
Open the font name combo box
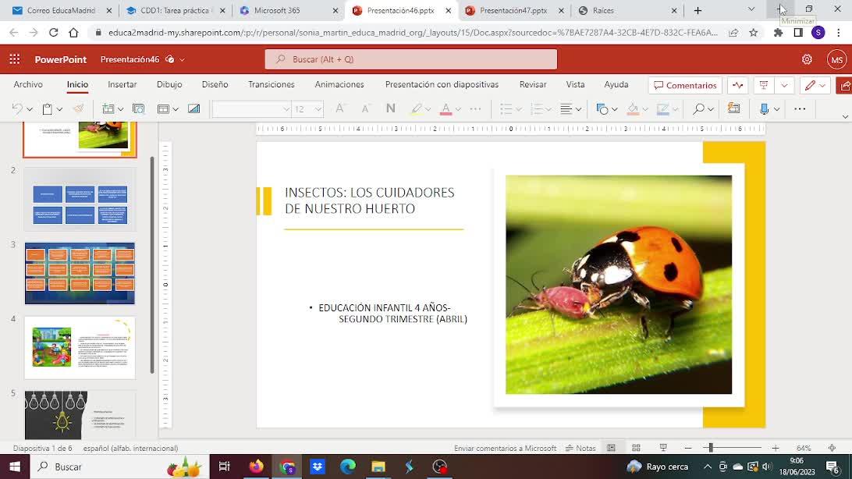tap(251, 109)
